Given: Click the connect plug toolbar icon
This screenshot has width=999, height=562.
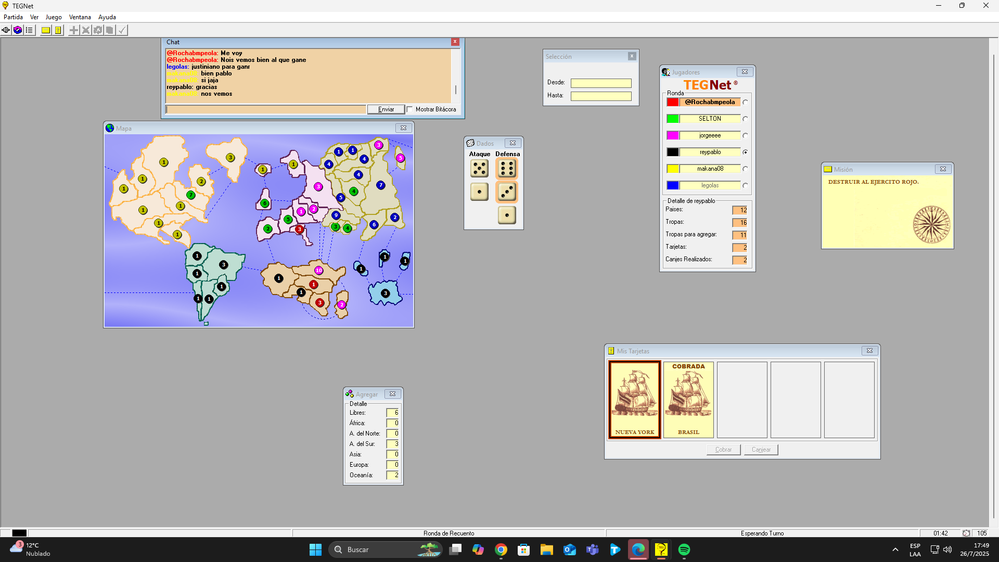Looking at the screenshot, I should coord(6,30).
